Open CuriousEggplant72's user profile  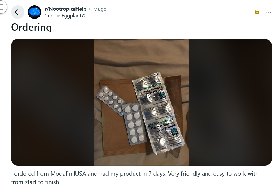(x=66, y=16)
